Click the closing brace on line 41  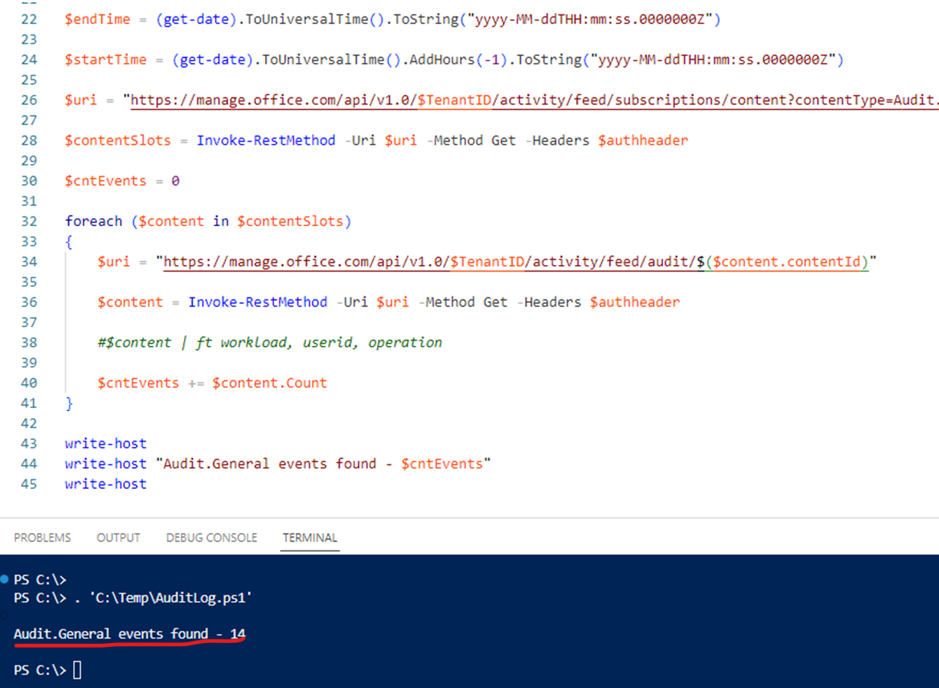69,403
